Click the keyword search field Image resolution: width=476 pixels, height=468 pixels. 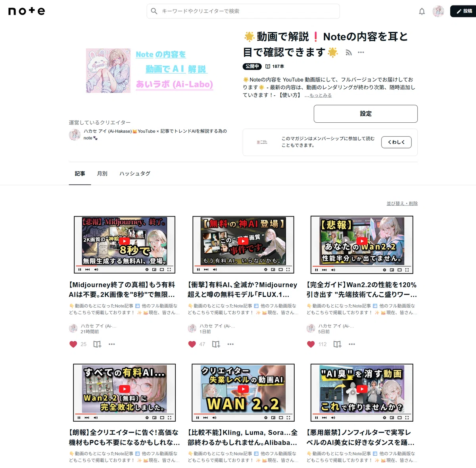click(243, 11)
